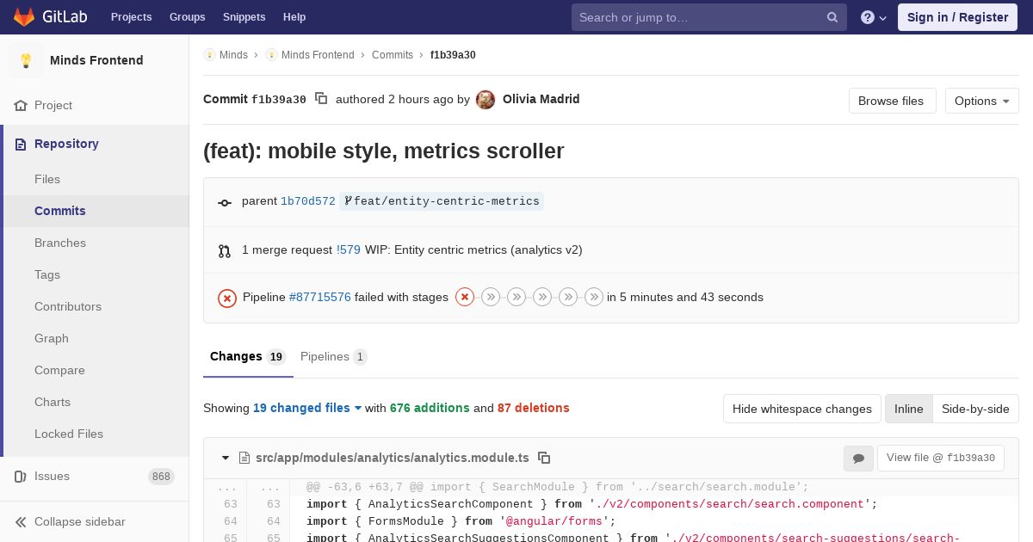Screen dimensions: 1033x542
Task: Click the GitLab fox logo
Action: 24,17
